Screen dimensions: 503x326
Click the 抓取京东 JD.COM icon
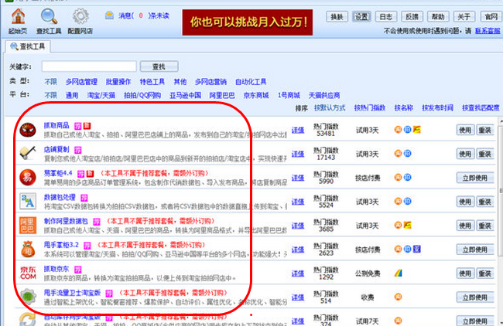click(x=28, y=273)
